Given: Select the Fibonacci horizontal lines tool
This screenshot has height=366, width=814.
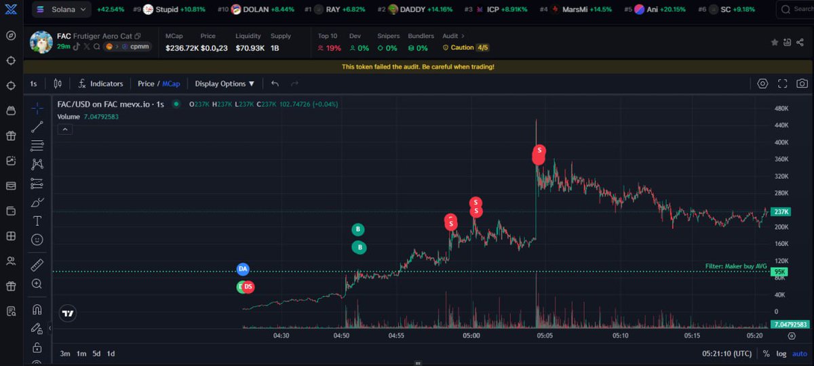Looking at the screenshot, I should pos(37,146).
